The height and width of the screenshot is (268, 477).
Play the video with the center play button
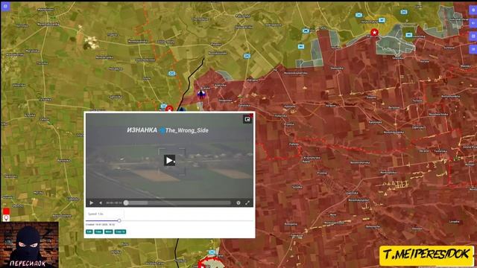[169, 161]
